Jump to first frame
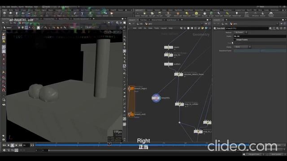The image size is (287, 161). pyautogui.click(x=4, y=145)
